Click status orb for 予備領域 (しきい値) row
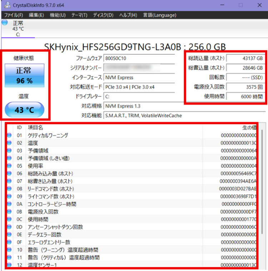268x271 pixels. 9,158
